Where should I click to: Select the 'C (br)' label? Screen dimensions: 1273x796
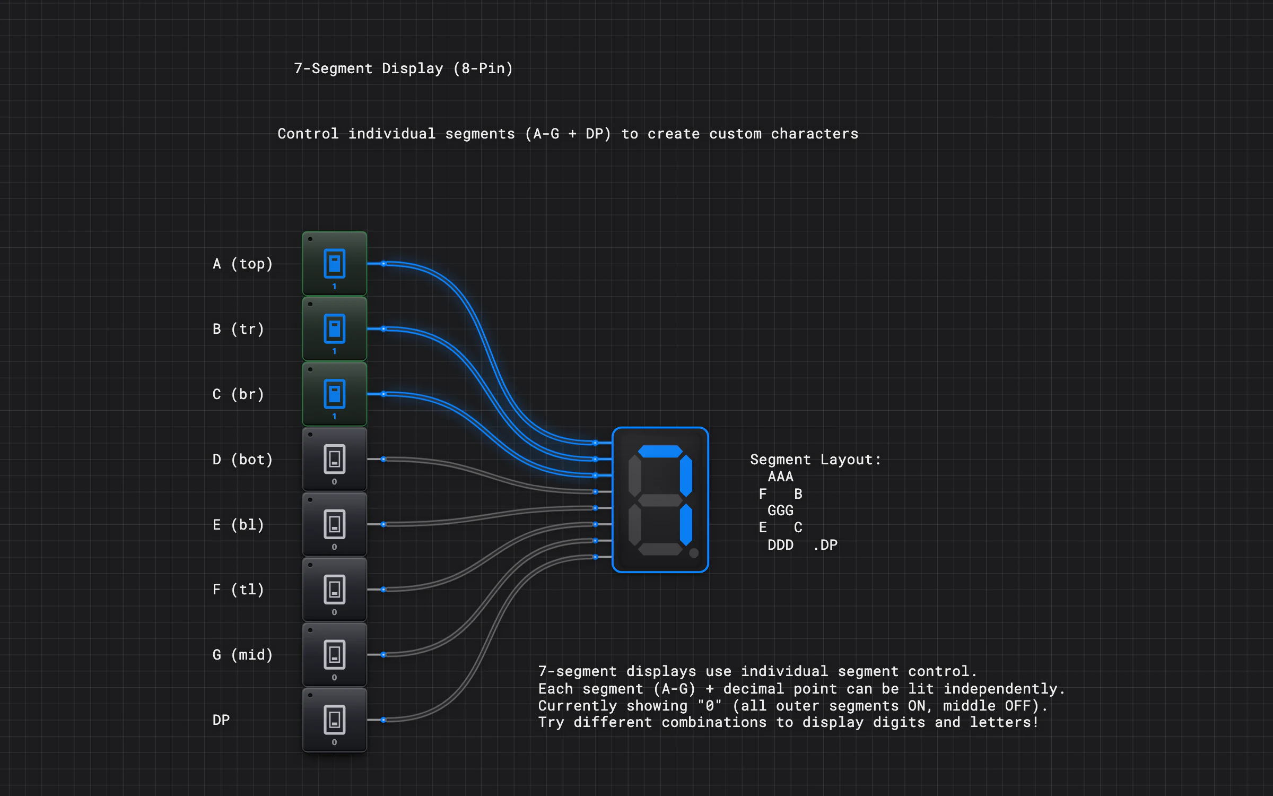point(238,394)
